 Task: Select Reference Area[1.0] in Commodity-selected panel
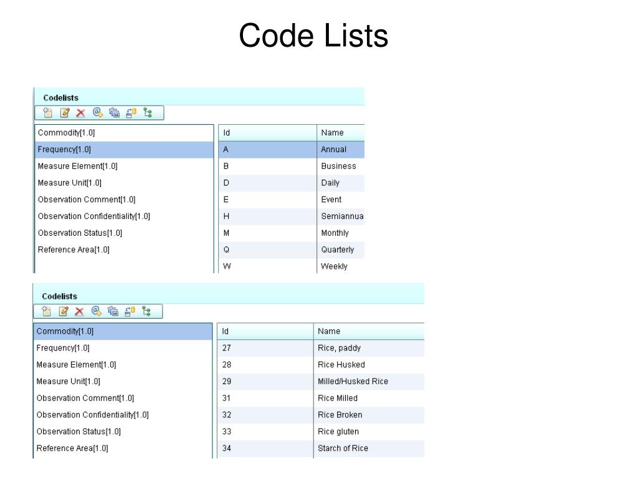click(123, 448)
